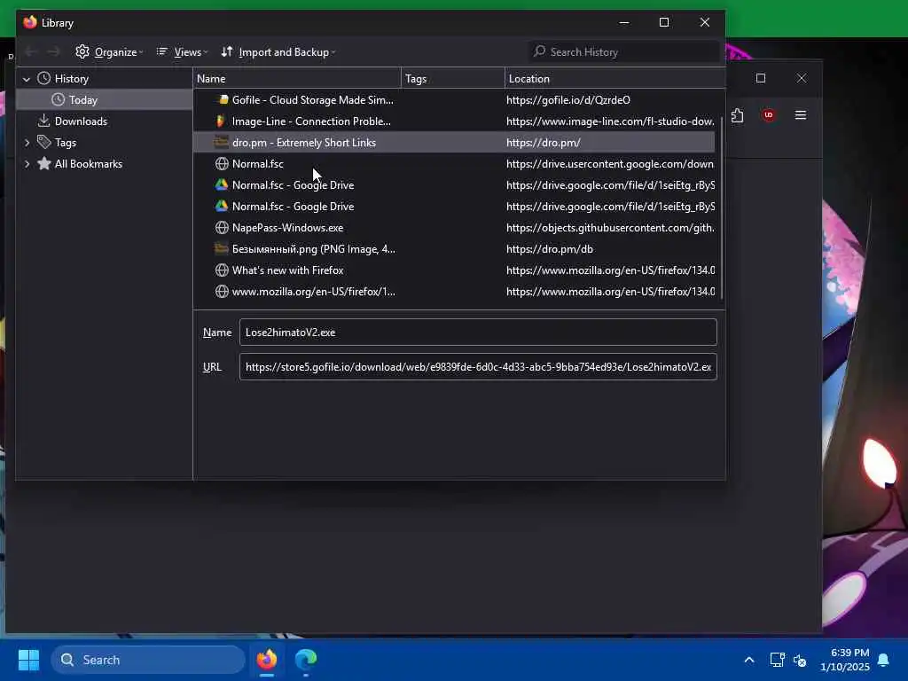The image size is (908, 681).
Task: Click the Microsoft Edge taskbar icon
Action: [x=306, y=660]
